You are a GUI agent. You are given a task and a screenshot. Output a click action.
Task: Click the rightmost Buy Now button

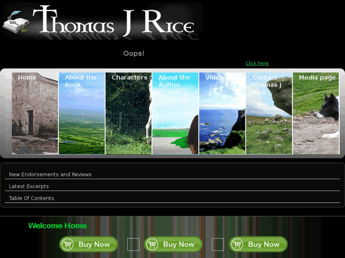(x=258, y=244)
